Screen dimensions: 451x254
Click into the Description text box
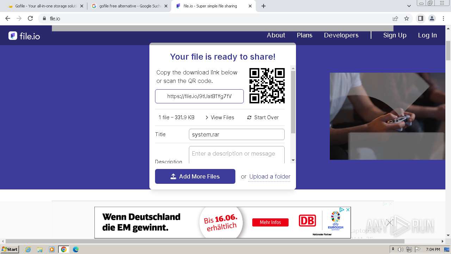237,155
